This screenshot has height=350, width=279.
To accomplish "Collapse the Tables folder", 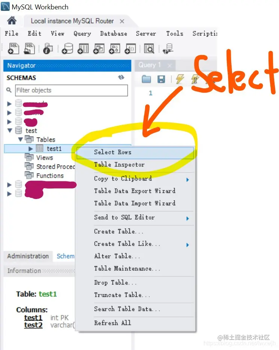I will pyautogui.click(x=21, y=139).
